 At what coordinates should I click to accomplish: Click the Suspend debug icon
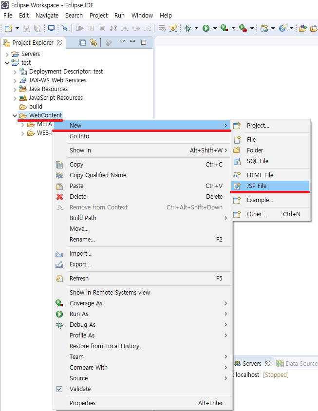pyautogui.click(x=91, y=28)
